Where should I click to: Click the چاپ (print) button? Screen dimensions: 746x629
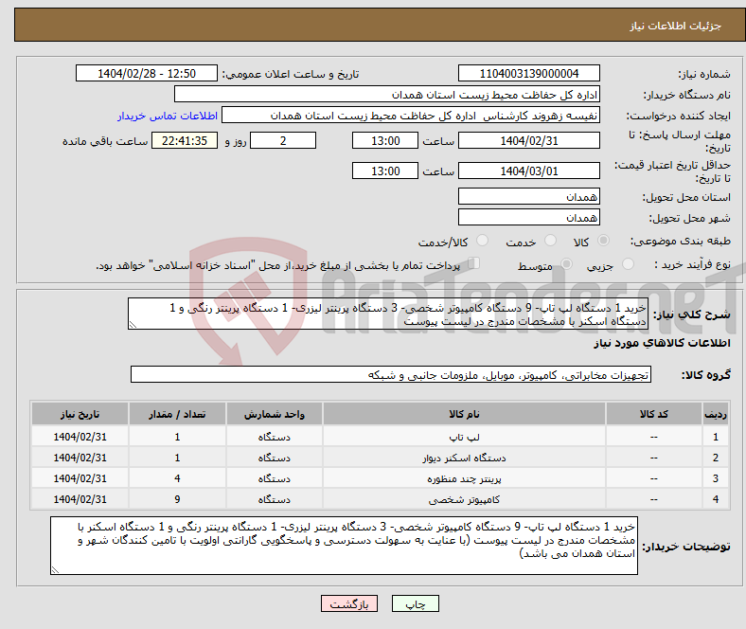415,603
